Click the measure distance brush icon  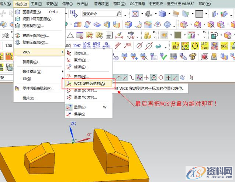point(119,35)
